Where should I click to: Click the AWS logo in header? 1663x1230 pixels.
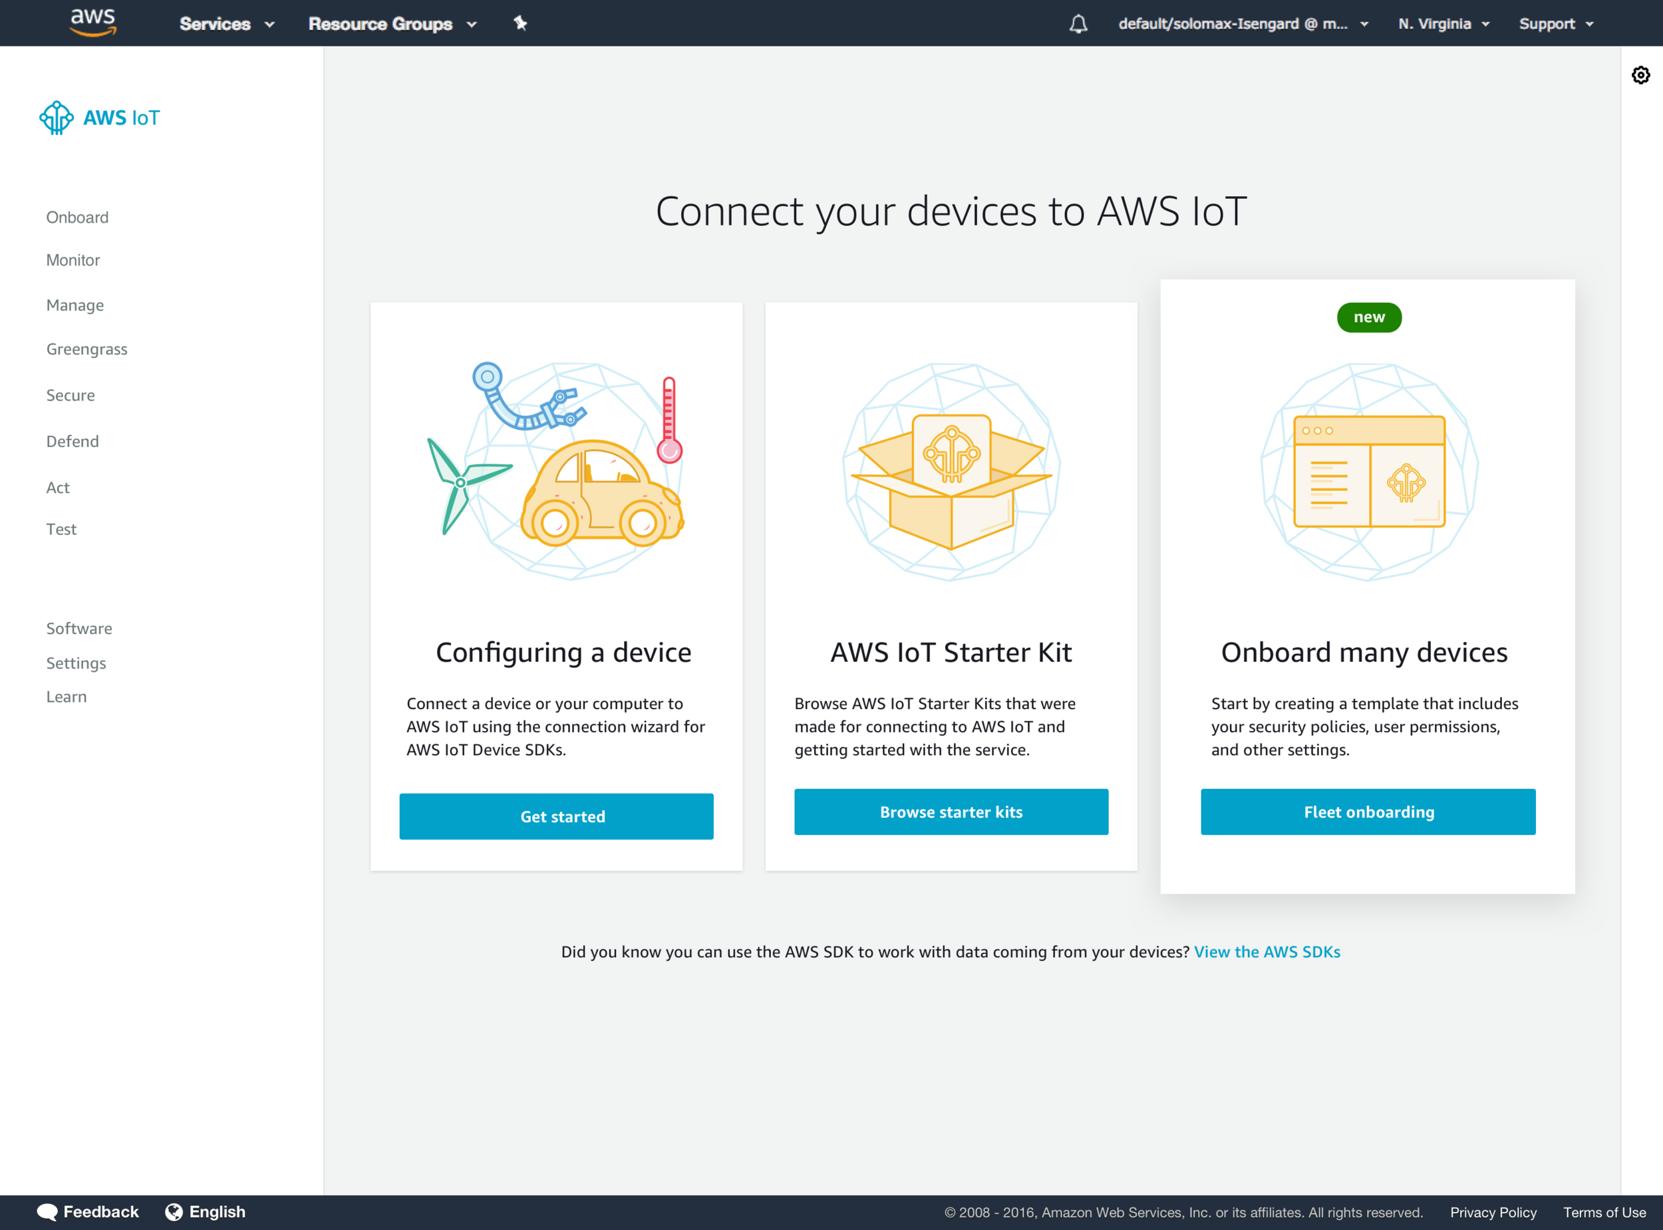[93, 23]
